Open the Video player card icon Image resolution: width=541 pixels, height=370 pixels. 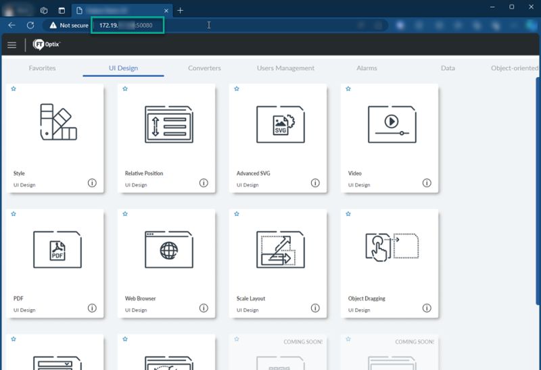tap(392, 124)
